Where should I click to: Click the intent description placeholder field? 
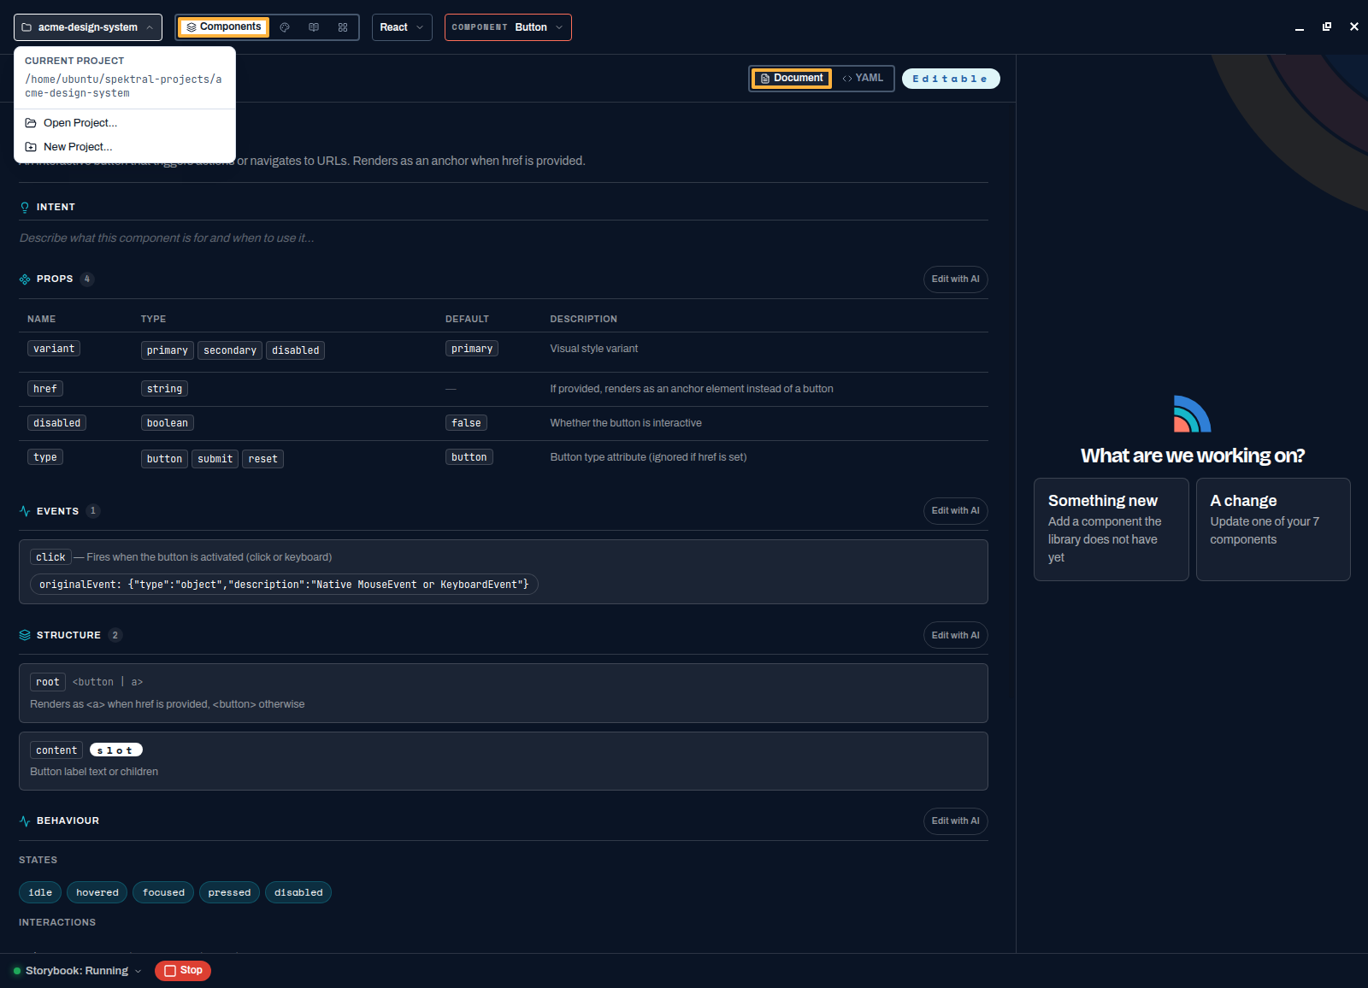tap(504, 238)
